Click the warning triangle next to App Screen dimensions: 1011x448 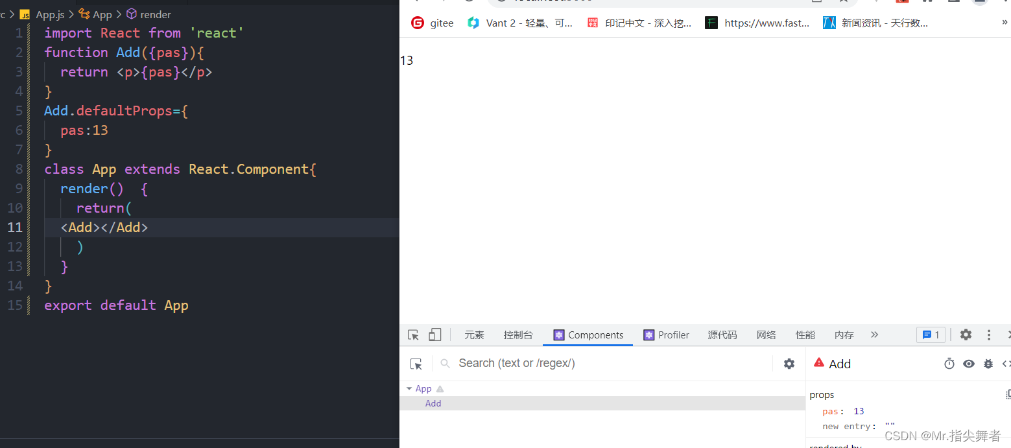pyautogui.click(x=439, y=388)
